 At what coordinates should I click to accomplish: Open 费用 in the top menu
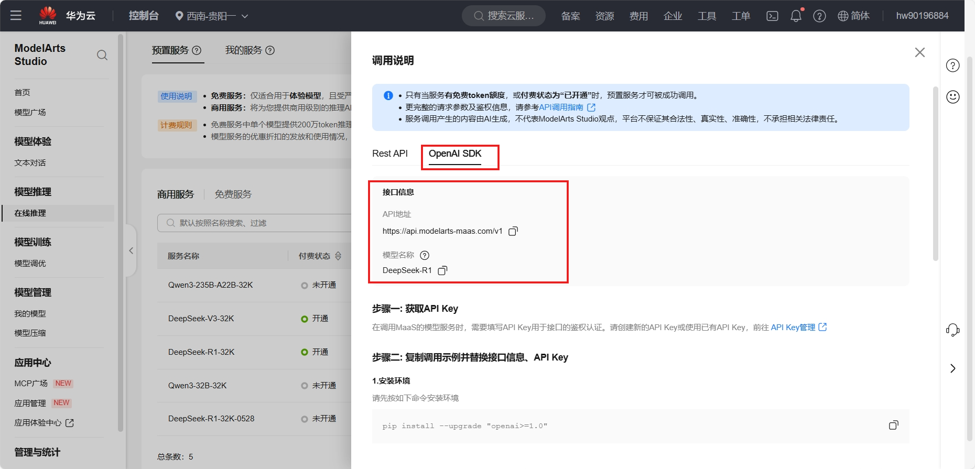pyautogui.click(x=638, y=16)
